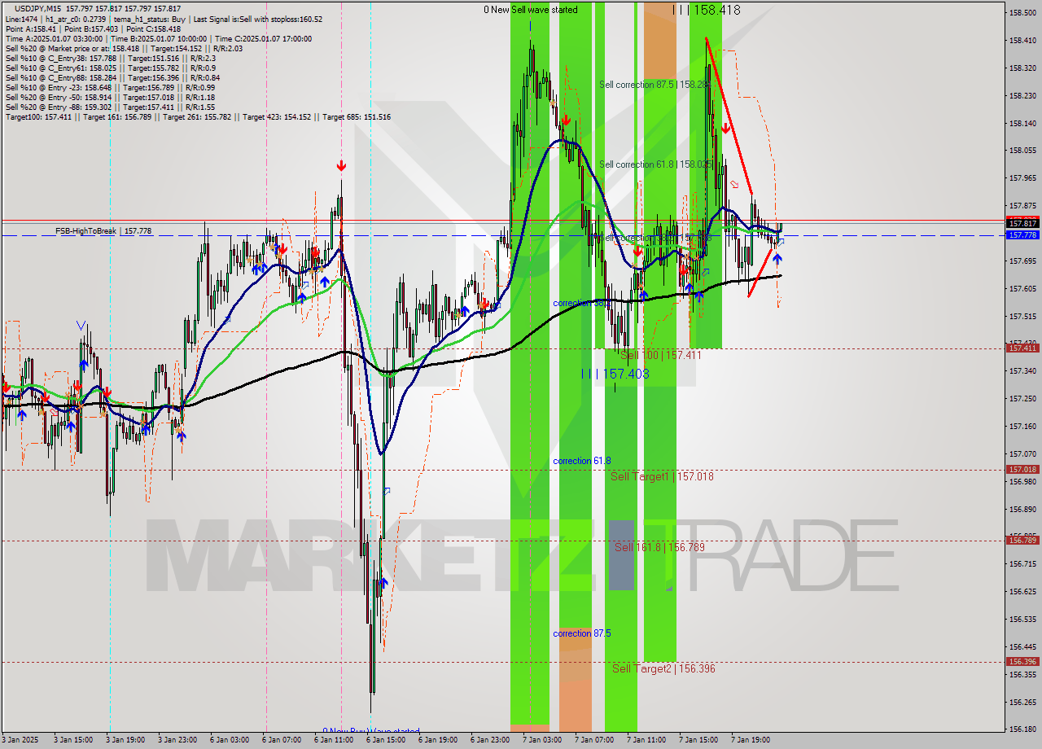
Task: Click the 'Point A:158.41' info line
Action: [x=93, y=28]
